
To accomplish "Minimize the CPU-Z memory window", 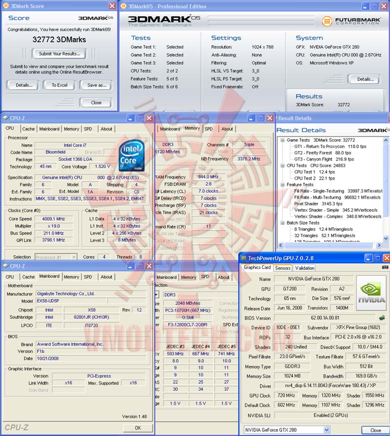I will pyautogui.click(x=251, y=118).
